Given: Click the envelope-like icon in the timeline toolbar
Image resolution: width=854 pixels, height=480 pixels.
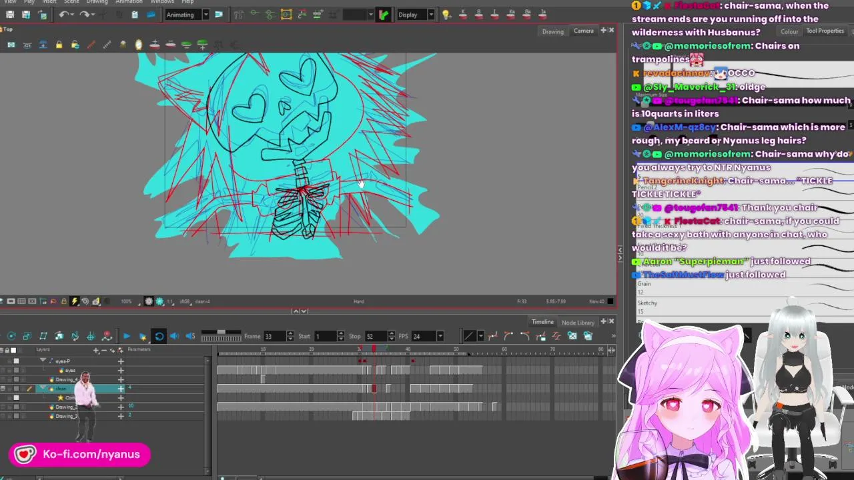Looking at the screenshot, I should click(572, 336).
